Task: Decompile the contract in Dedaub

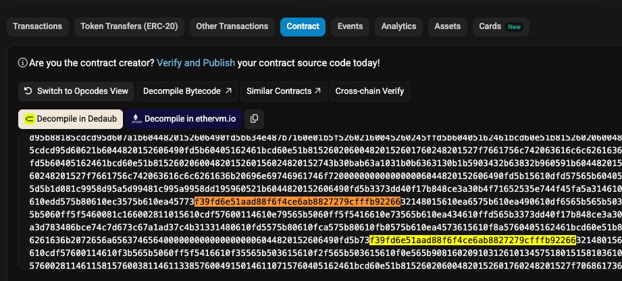Action: click(x=71, y=119)
